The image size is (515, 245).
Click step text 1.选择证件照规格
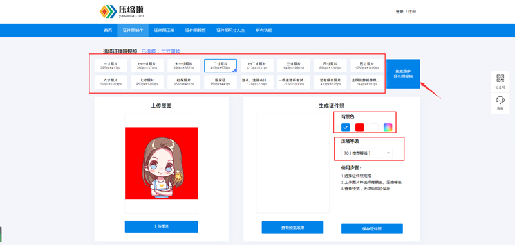(x=356, y=176)
